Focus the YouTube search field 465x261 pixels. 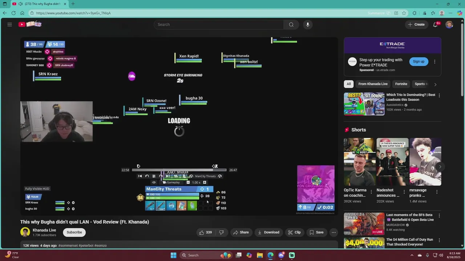[x=219, y=24]
